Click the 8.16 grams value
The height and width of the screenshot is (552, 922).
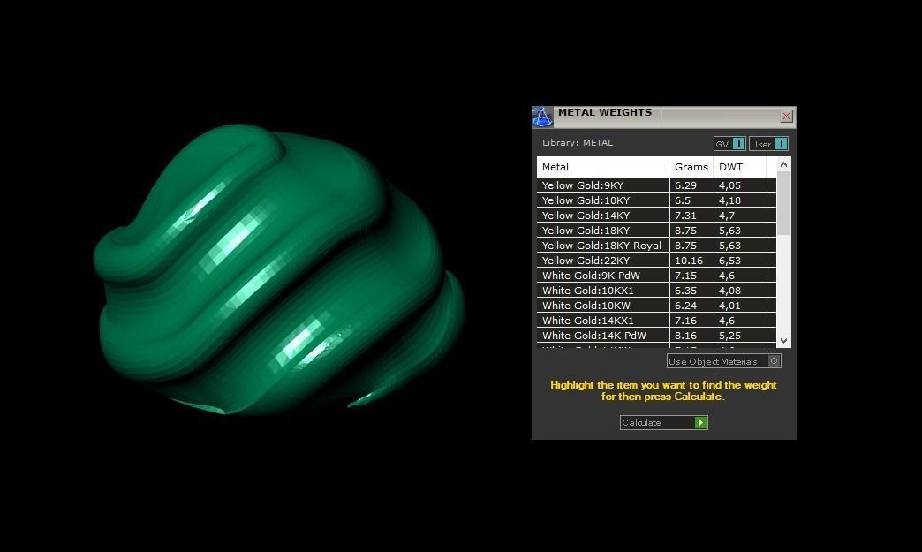point(685,336)
